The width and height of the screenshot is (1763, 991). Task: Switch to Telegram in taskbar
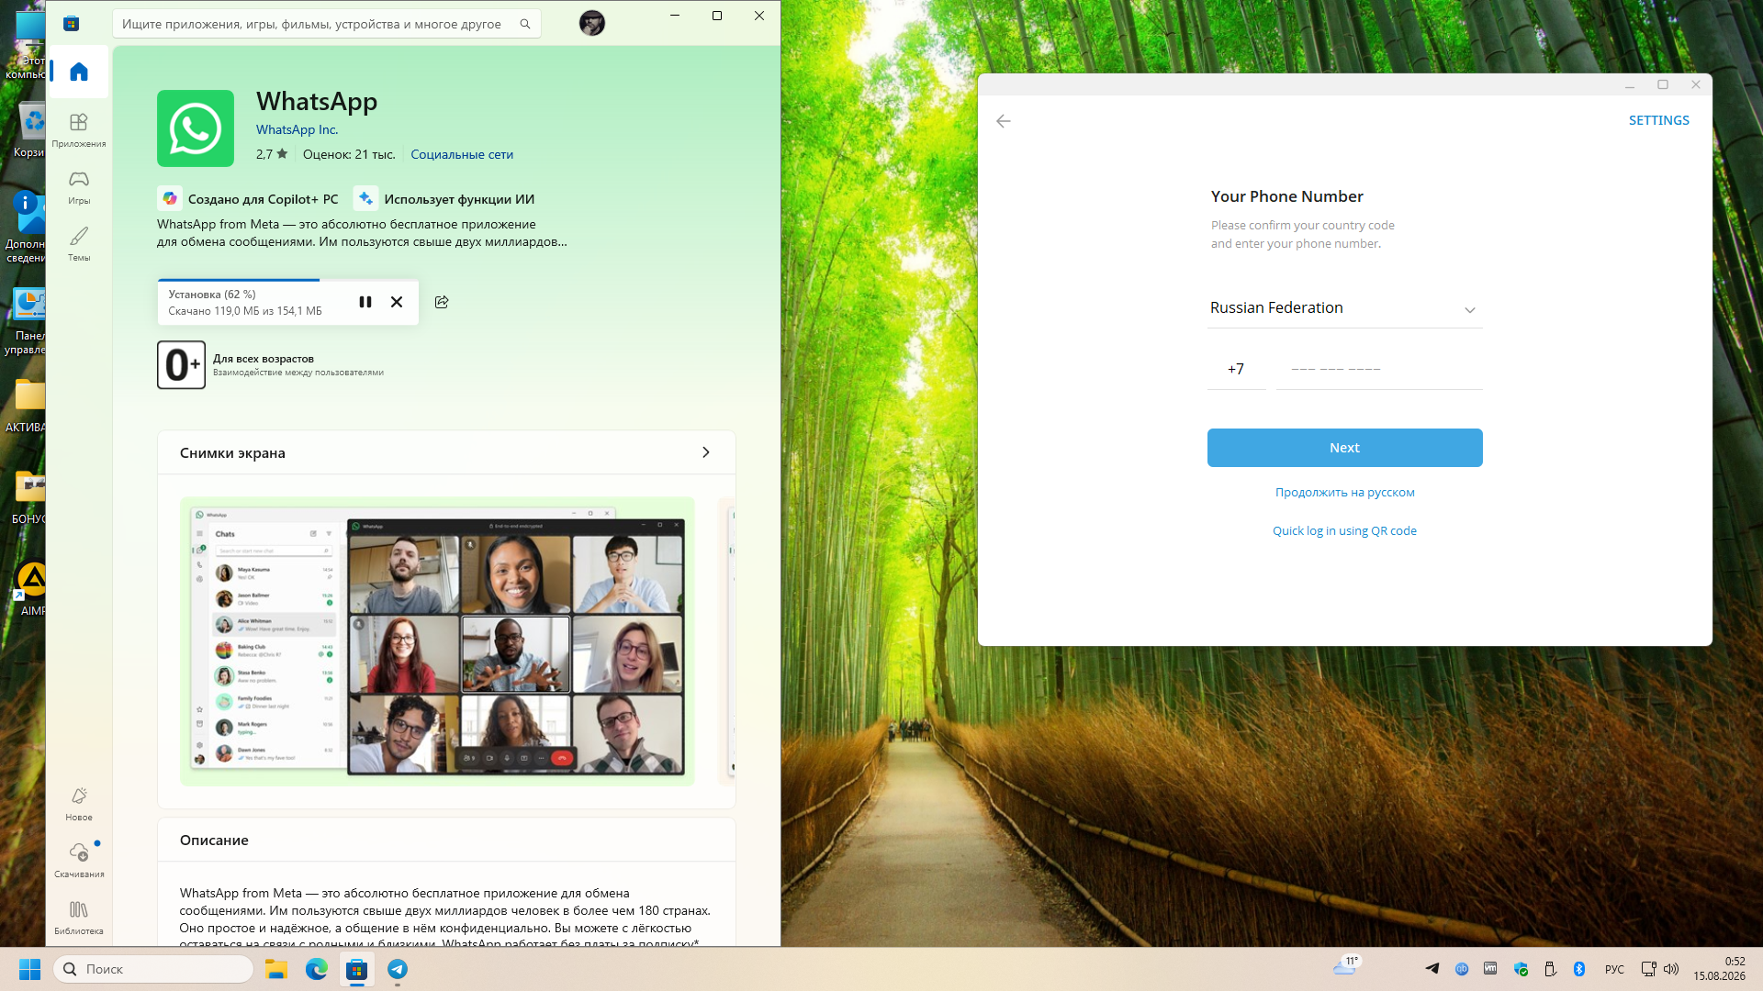[398, 969]
